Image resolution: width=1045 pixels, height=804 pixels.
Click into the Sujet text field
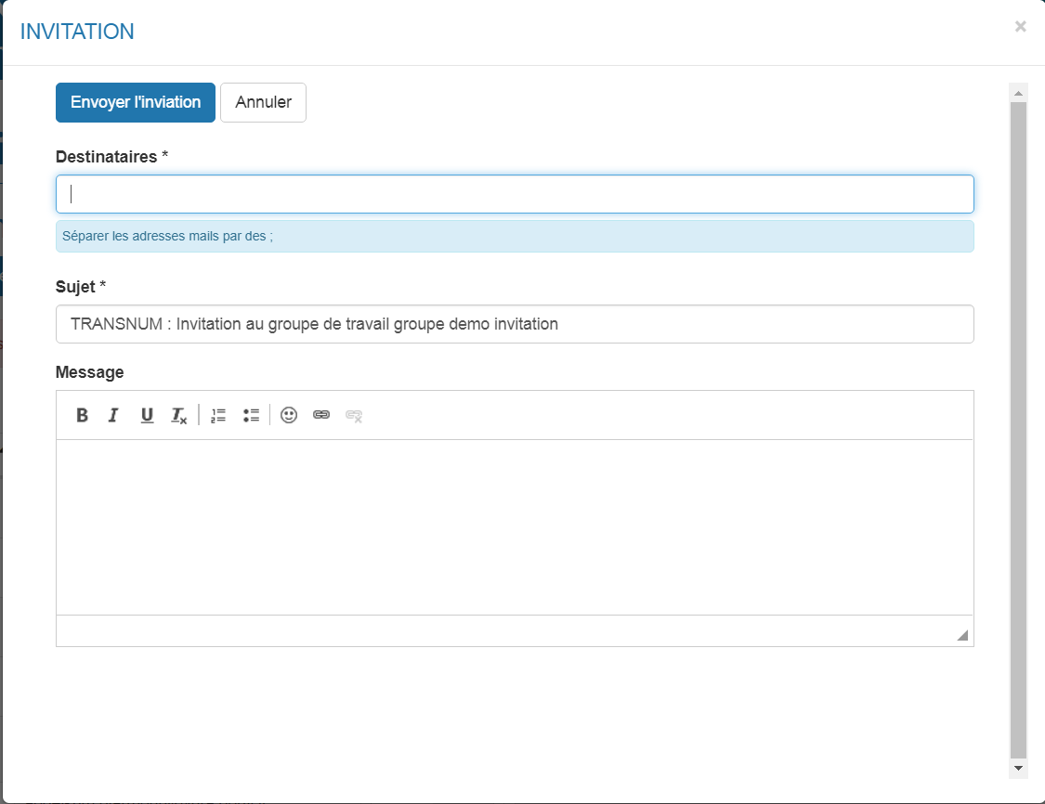(x=515, y=324)
